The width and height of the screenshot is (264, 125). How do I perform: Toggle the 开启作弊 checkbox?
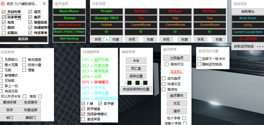4,12
